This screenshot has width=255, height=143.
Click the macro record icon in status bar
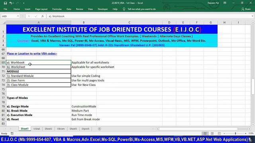(x=12, y=133)
